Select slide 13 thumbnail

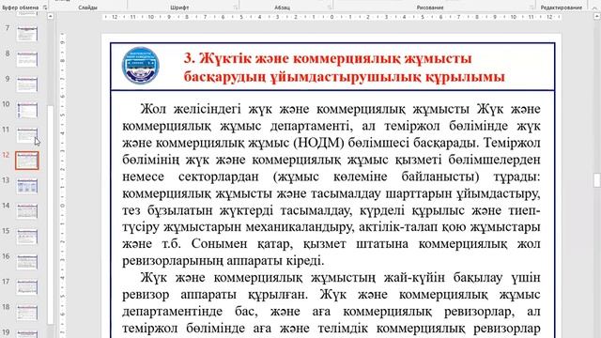pyautogui.click(x=27, y=186)
